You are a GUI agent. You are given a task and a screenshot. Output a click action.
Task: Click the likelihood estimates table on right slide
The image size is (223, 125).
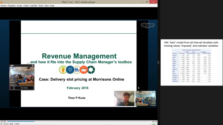tap(191, 66)
